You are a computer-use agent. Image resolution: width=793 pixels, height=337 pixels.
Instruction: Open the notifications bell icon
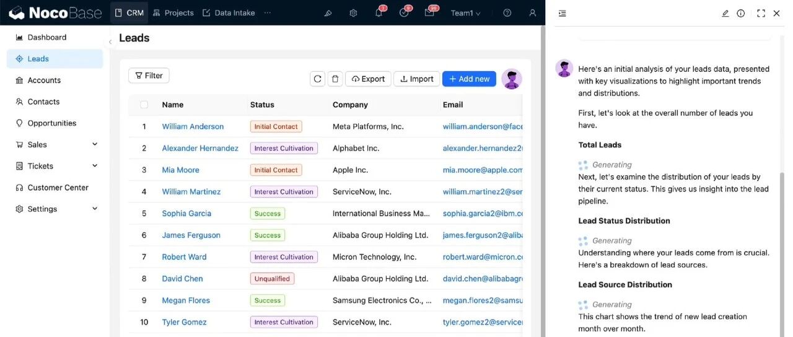click(x=379, y=13)
